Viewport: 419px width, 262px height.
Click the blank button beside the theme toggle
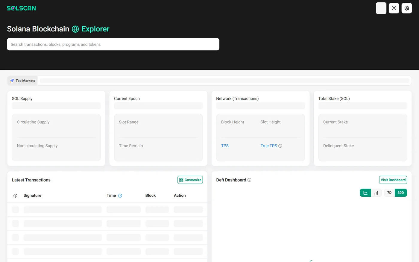381,8
